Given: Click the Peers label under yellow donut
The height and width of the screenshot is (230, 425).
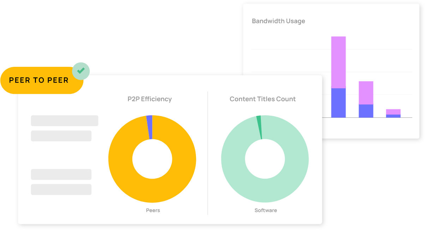Looking at the screenshot, I should pos(153,210).
